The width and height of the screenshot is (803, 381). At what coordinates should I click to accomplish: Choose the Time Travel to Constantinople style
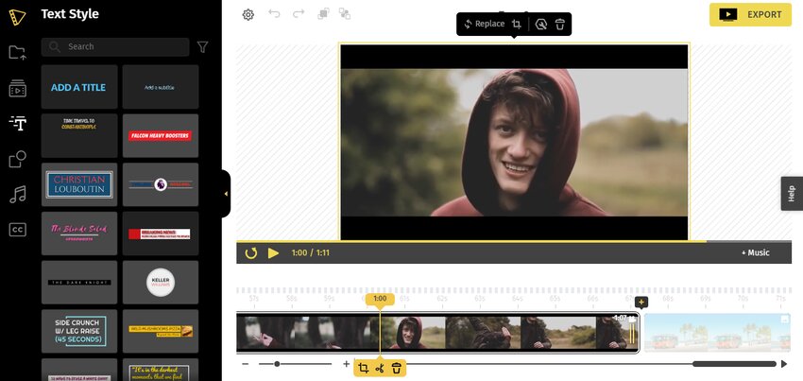tap(79, 135)
